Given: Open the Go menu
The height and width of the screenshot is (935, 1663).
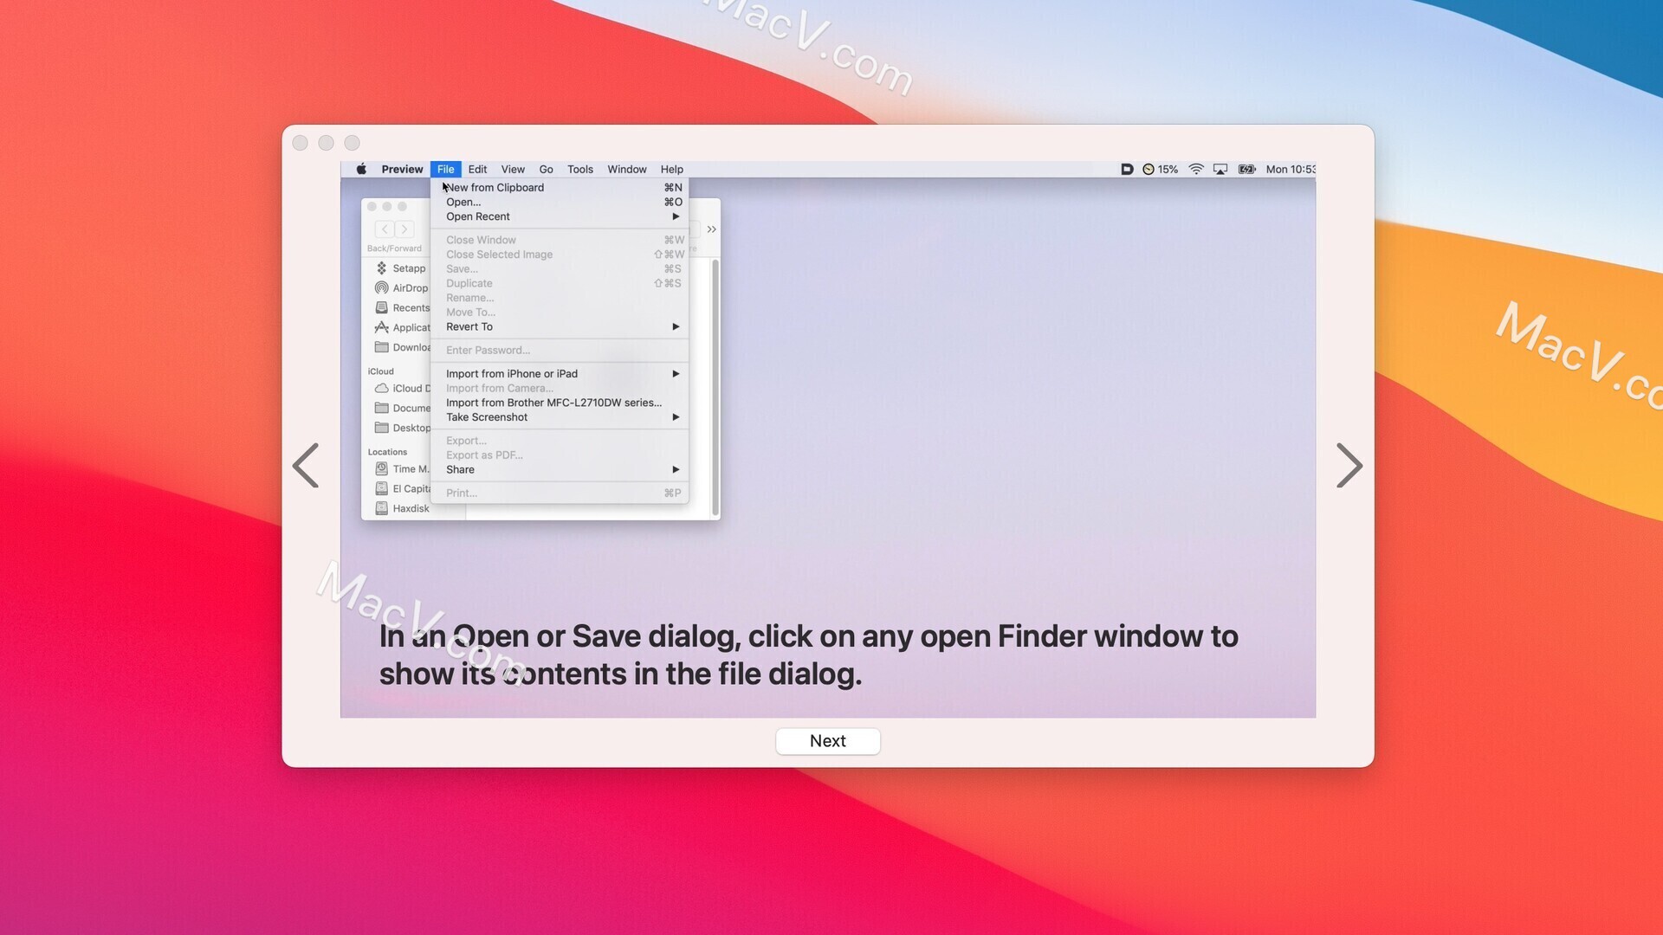Looking at the screenshot, I should 546,169.
